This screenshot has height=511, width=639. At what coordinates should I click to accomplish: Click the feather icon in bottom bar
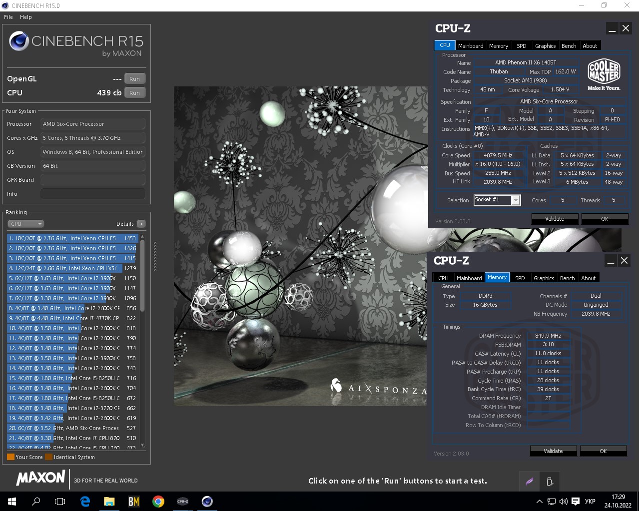[x=530, y=481]
